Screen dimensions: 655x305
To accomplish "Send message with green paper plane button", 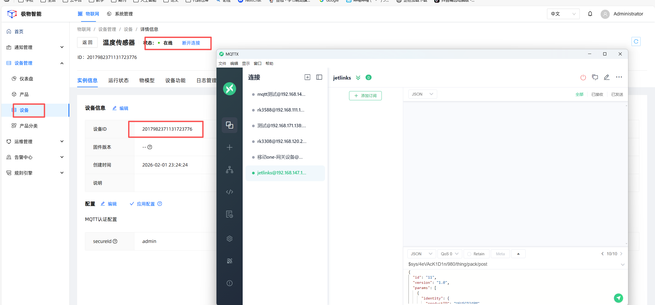I will 618,298.
